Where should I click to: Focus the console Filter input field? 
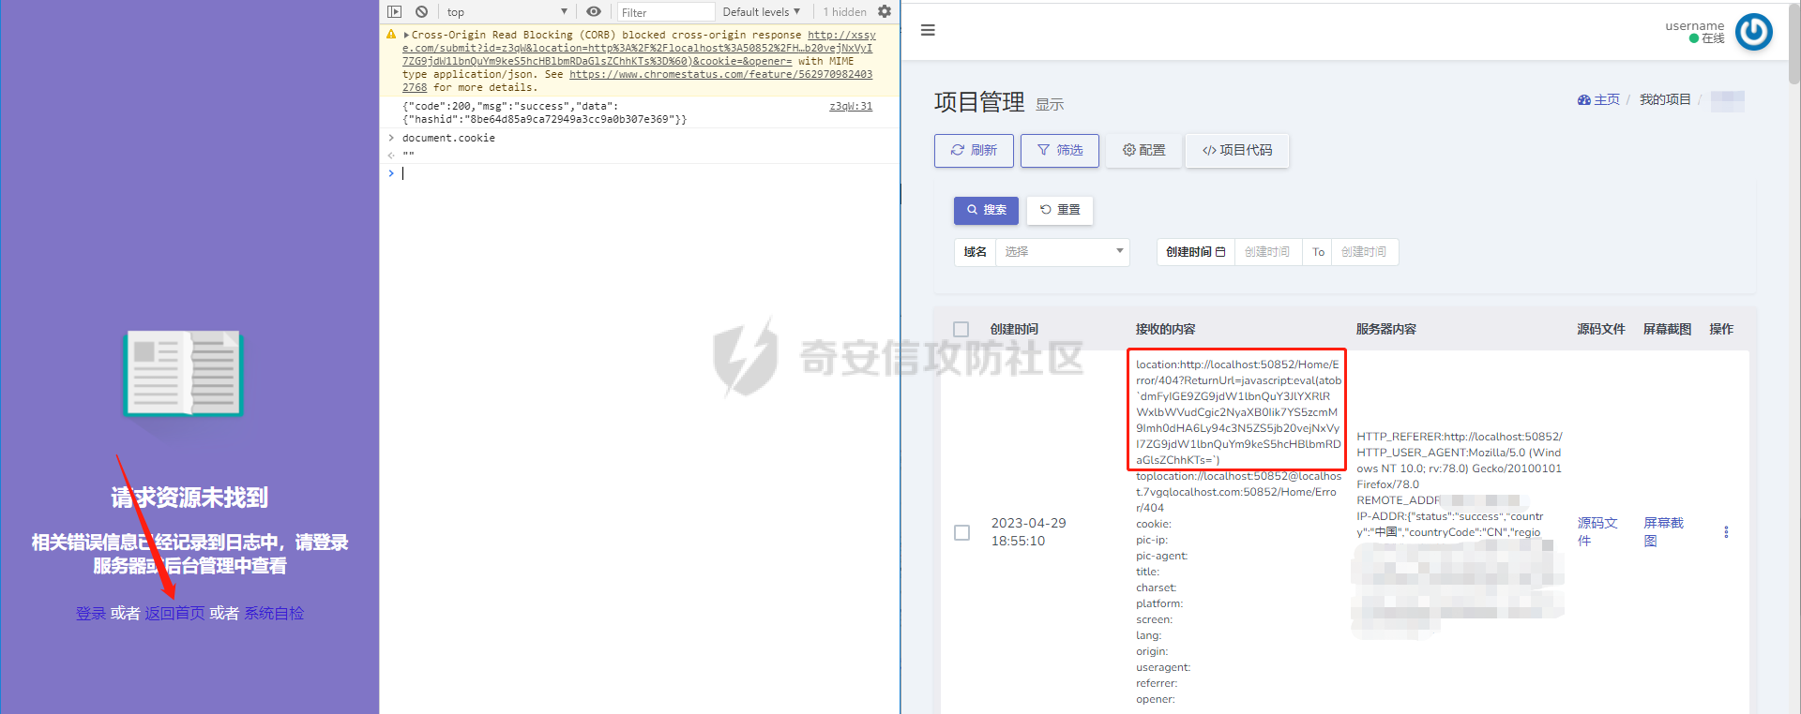pos(666,12)
